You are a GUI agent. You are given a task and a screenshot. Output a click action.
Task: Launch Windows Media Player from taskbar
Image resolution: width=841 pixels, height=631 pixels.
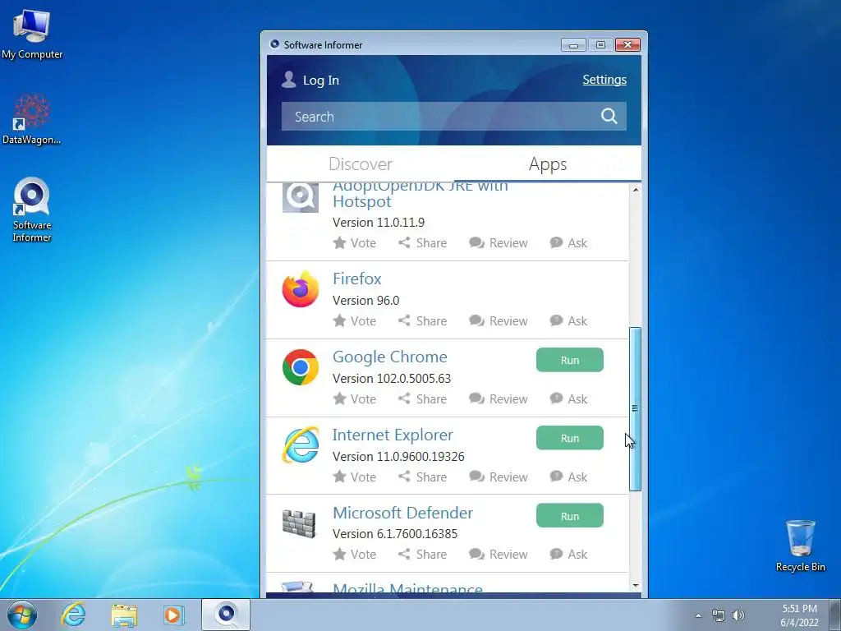pos(173,615)
